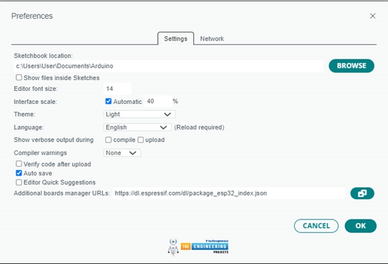Open the additional boards URLs editor icon
Screen dimensions: 388x264
pyautogui.click(x=361, y=193)
